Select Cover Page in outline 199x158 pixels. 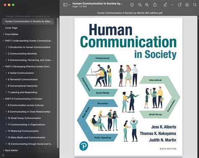tap(11, 28)
